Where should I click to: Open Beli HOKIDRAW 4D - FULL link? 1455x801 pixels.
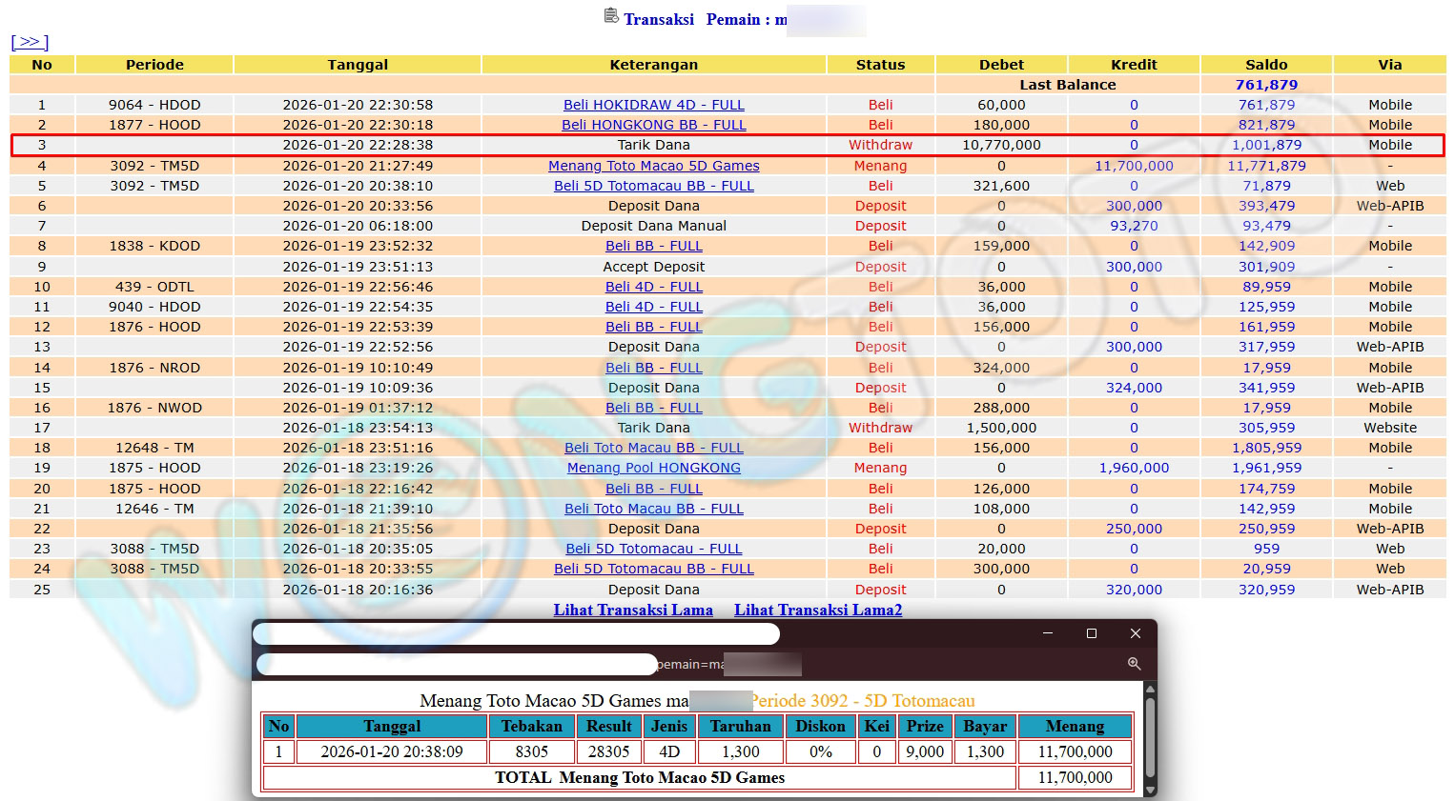tap(653, 105)
